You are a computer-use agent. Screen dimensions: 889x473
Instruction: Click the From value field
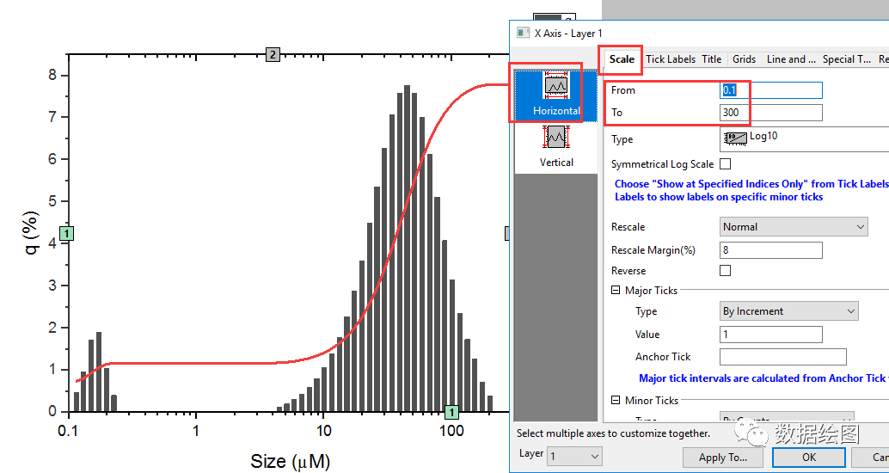(771, 90)
